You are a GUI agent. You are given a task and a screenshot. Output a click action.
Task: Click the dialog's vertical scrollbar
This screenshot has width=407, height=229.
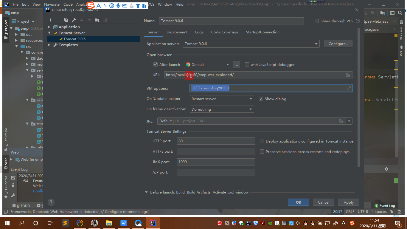click(359, 97)
